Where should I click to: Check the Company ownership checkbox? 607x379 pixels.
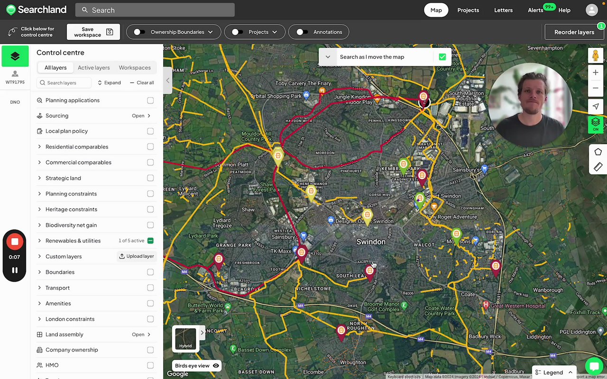[150, 350]
